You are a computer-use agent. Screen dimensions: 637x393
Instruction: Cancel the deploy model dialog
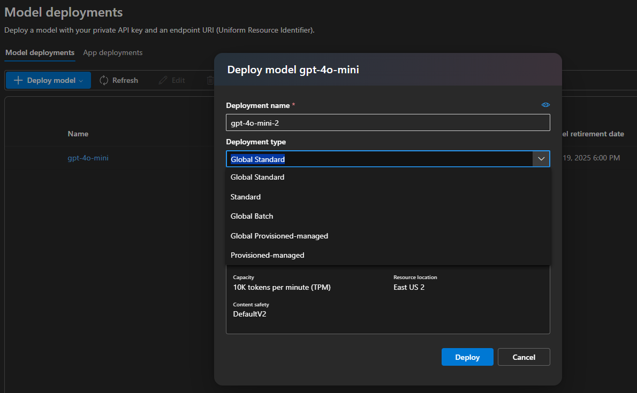[524, 357]
